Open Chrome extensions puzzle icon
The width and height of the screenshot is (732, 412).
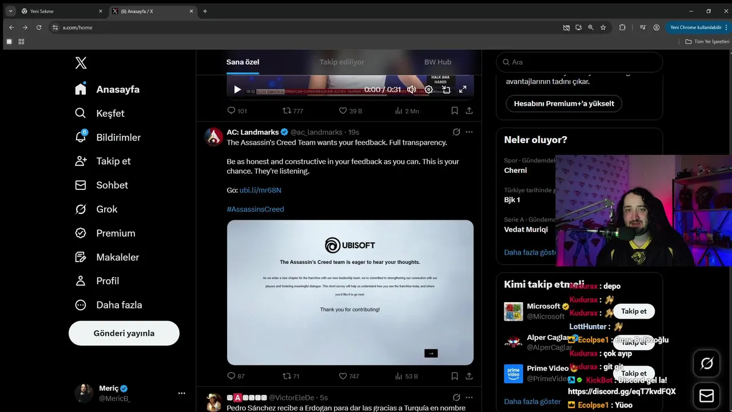[x=622, y=27]
